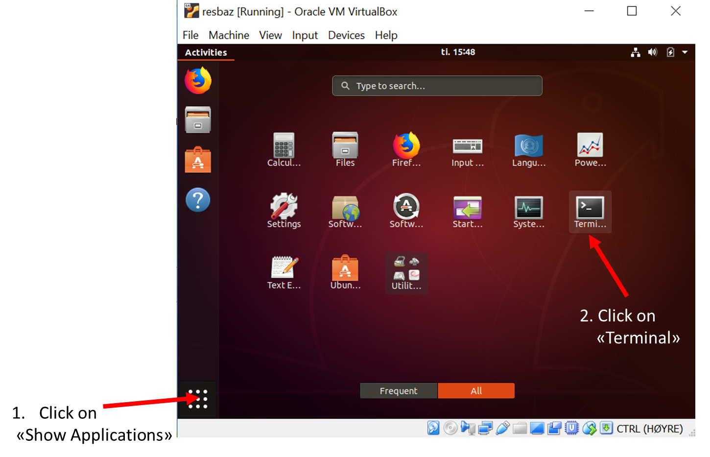Viewport: 710px width, 457px height.
Task: Click the CTRL (HØYRE) host key label
Action: pyautogui.click(x=649, y=429)
